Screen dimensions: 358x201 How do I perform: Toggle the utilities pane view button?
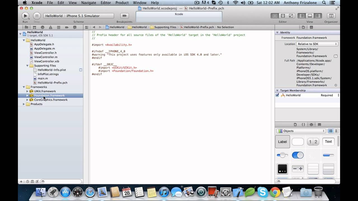point(318,16)
